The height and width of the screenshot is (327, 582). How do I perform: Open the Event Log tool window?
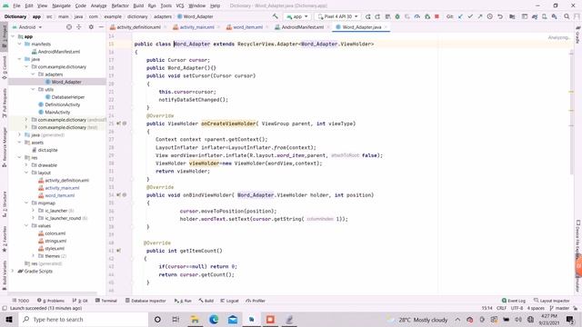514,301
